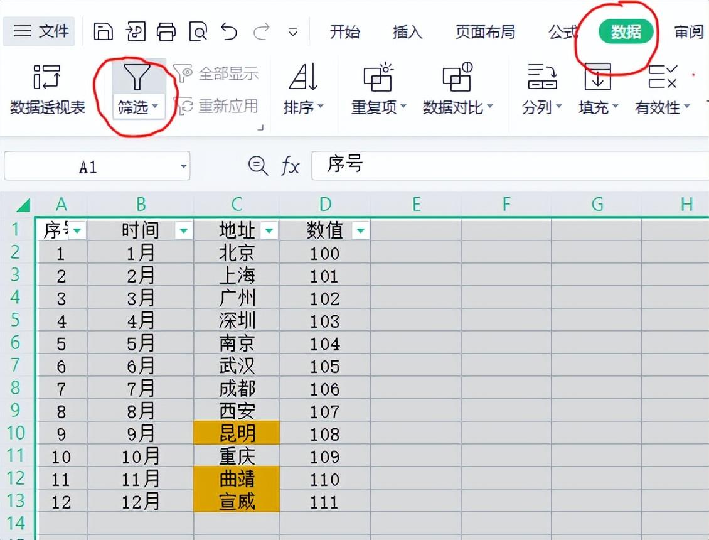Image resolution: width=709 pixels, height=540 pixels.
Task: Click cell 武汉
Action: [x=237, y=365]
